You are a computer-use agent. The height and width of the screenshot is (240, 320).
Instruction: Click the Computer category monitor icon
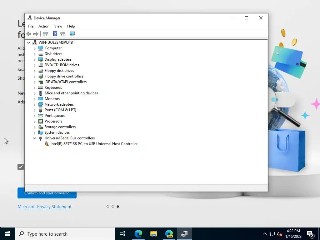coord(41,48)
